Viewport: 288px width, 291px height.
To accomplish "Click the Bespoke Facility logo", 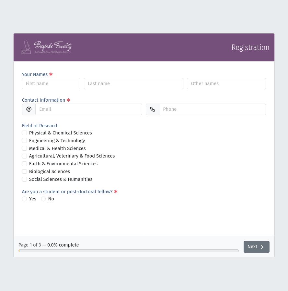I will (46, 47).
